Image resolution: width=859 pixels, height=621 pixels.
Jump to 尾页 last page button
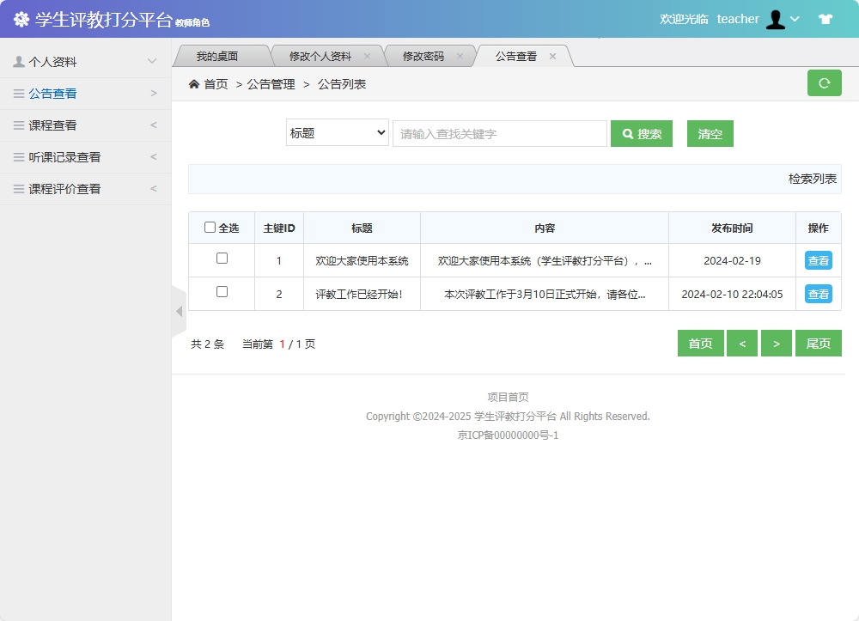pos(818,343)
